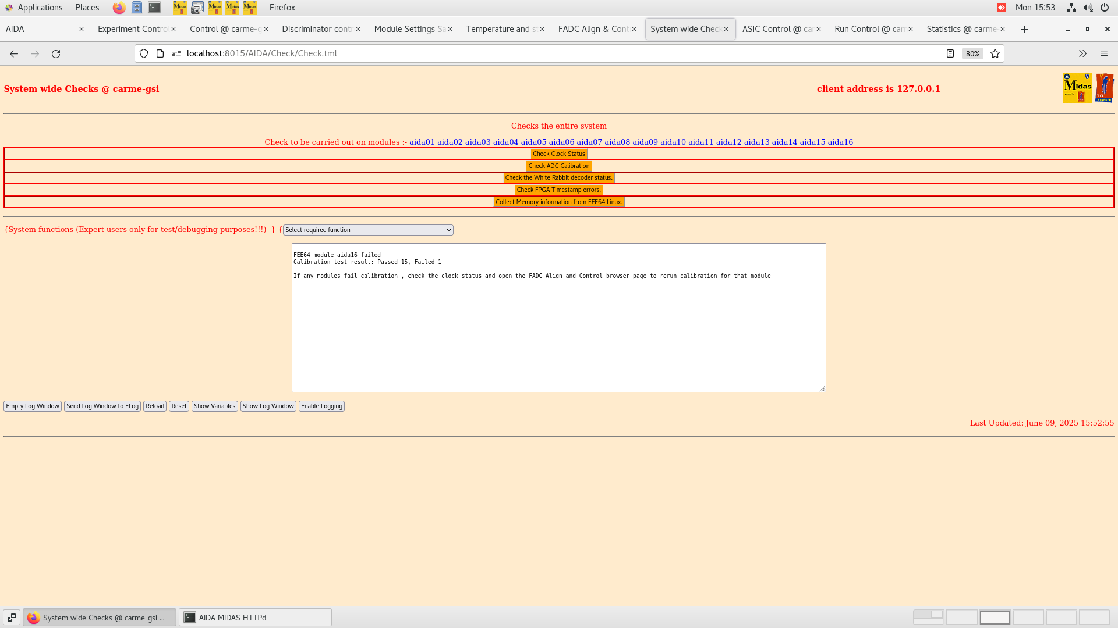The width and height of the screenshot is (1118, 628).
Task: Bookmark the page using the star icon
Action: point(995,53)
